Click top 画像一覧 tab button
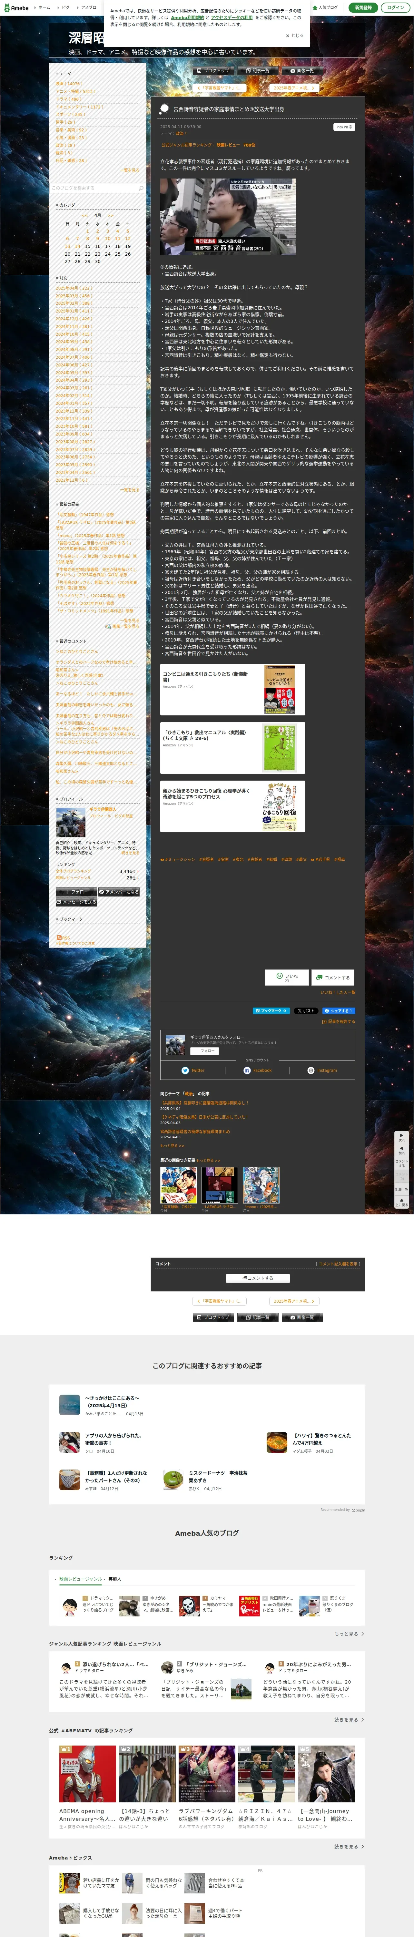 [302, 71]
